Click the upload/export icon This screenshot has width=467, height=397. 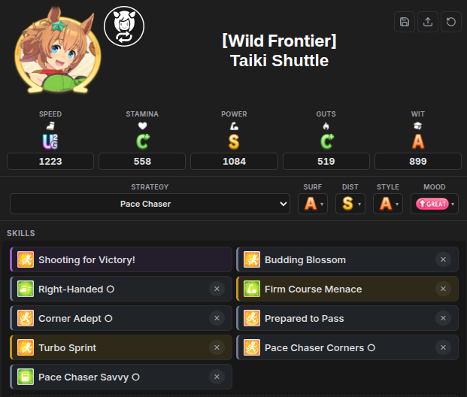(428, 22)
